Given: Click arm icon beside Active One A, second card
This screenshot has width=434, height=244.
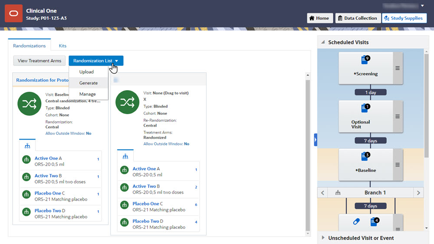Looking at the screenshot, I should [x=125, y=170].
